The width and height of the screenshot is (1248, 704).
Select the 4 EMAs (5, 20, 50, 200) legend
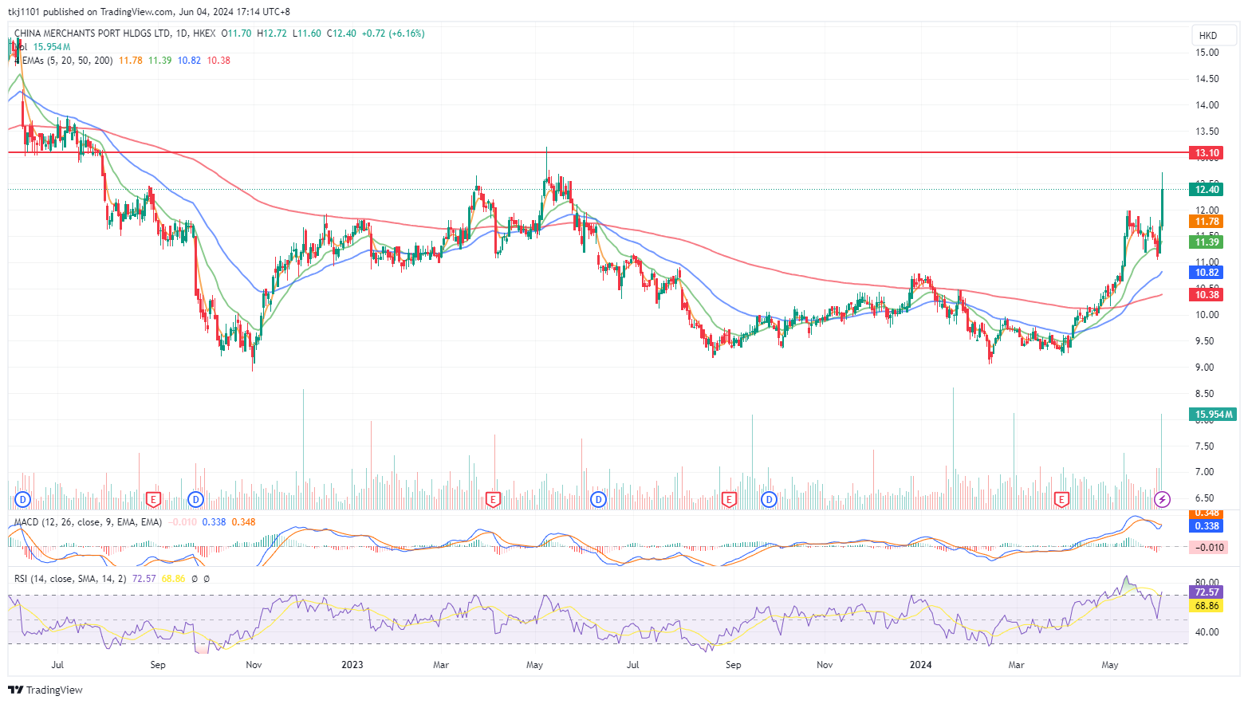pos(64,61)
